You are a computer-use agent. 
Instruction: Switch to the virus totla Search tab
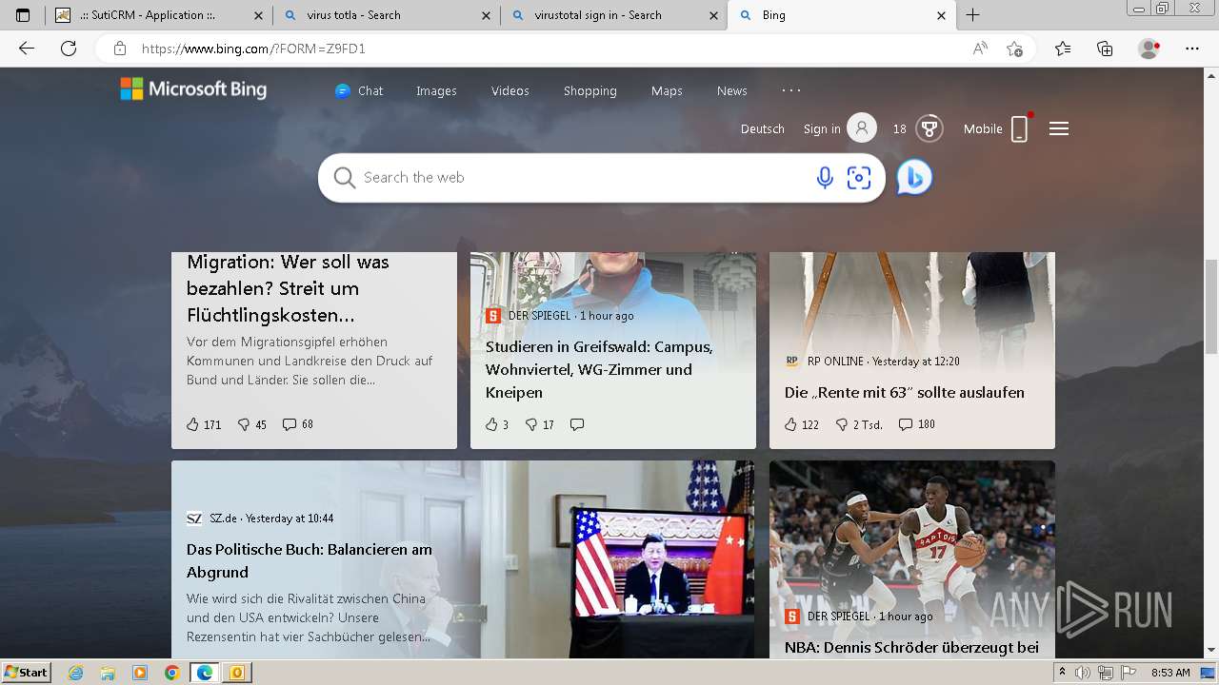point(385,15)
